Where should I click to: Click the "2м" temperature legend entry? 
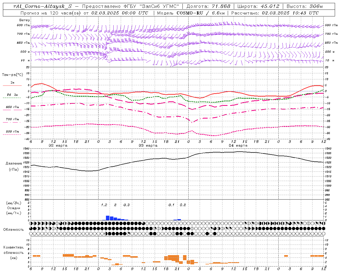pos(12,83)
